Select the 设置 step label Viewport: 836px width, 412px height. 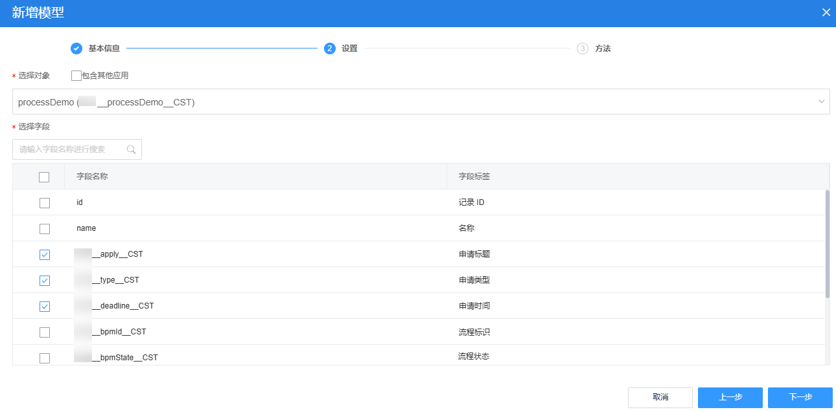pyautogui.click(x=350, y=49)
